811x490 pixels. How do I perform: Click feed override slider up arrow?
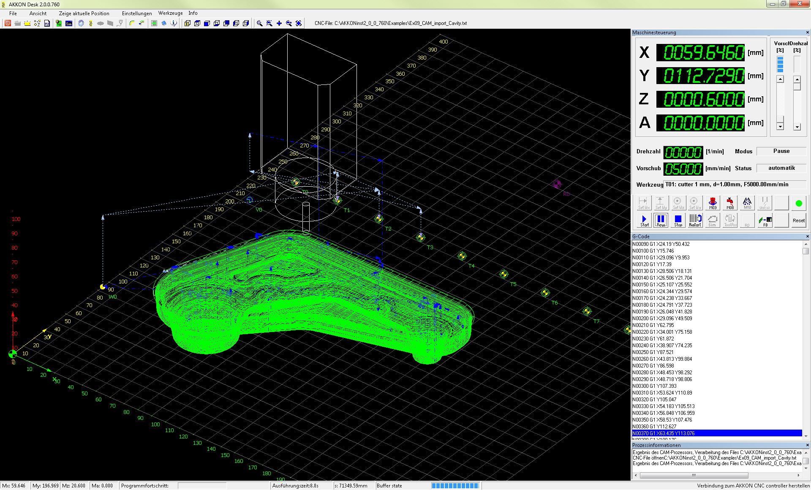tap(780, 79)
